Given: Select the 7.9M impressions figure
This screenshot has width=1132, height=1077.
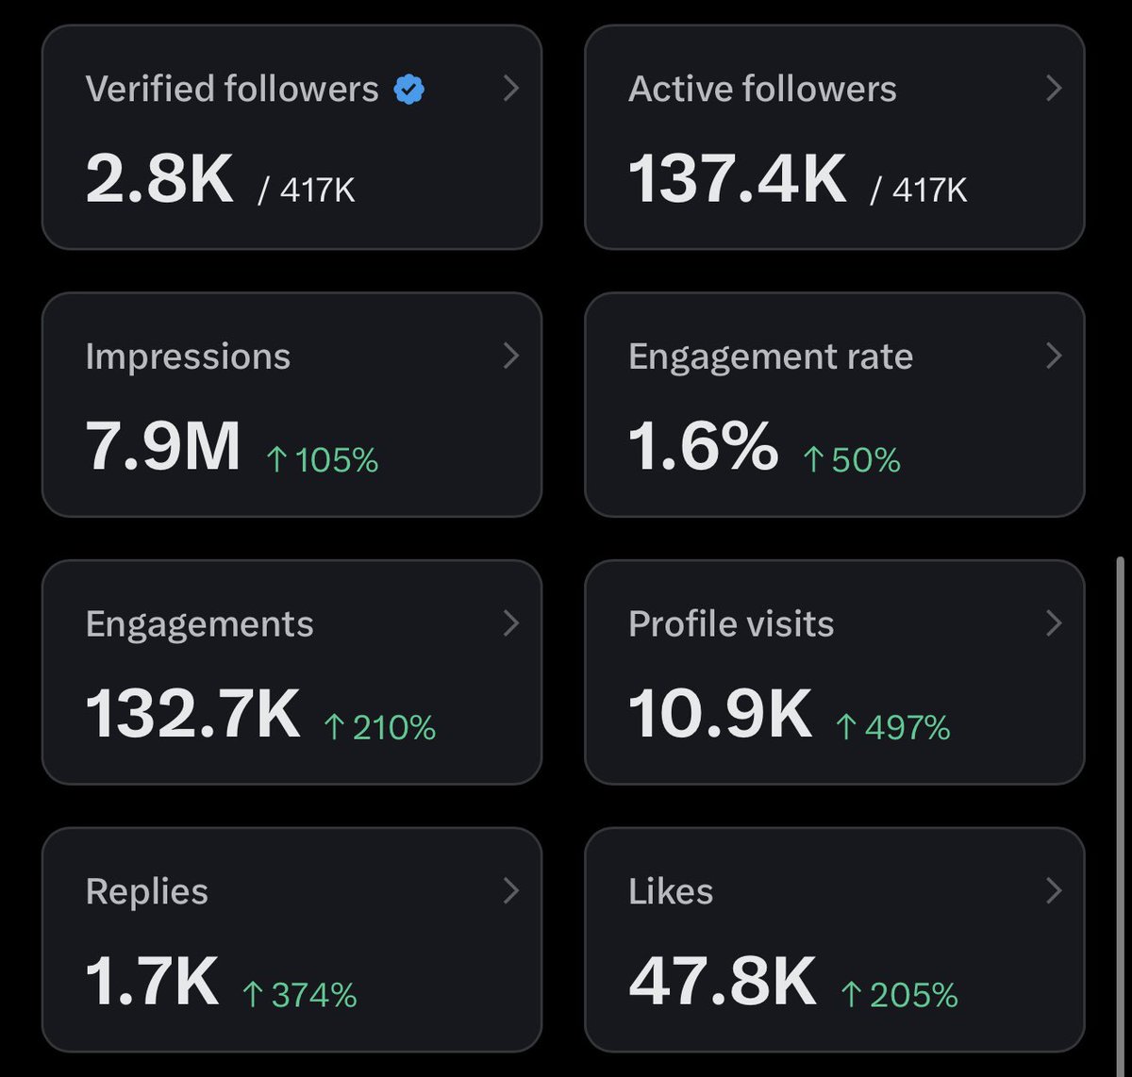Looking at the screenshot, I should click(x=163, y=445).
